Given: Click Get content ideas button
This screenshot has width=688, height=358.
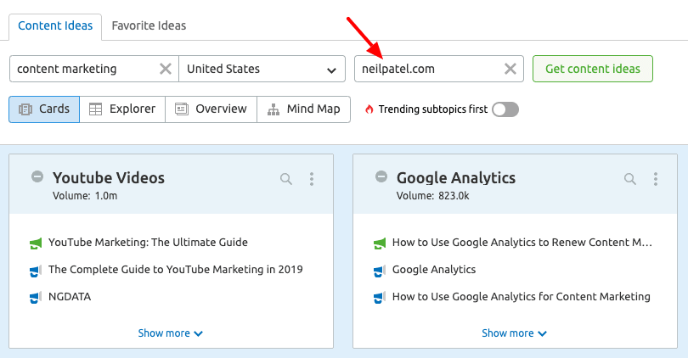Looking at the screenshot, I should click(x=593, y=69).
